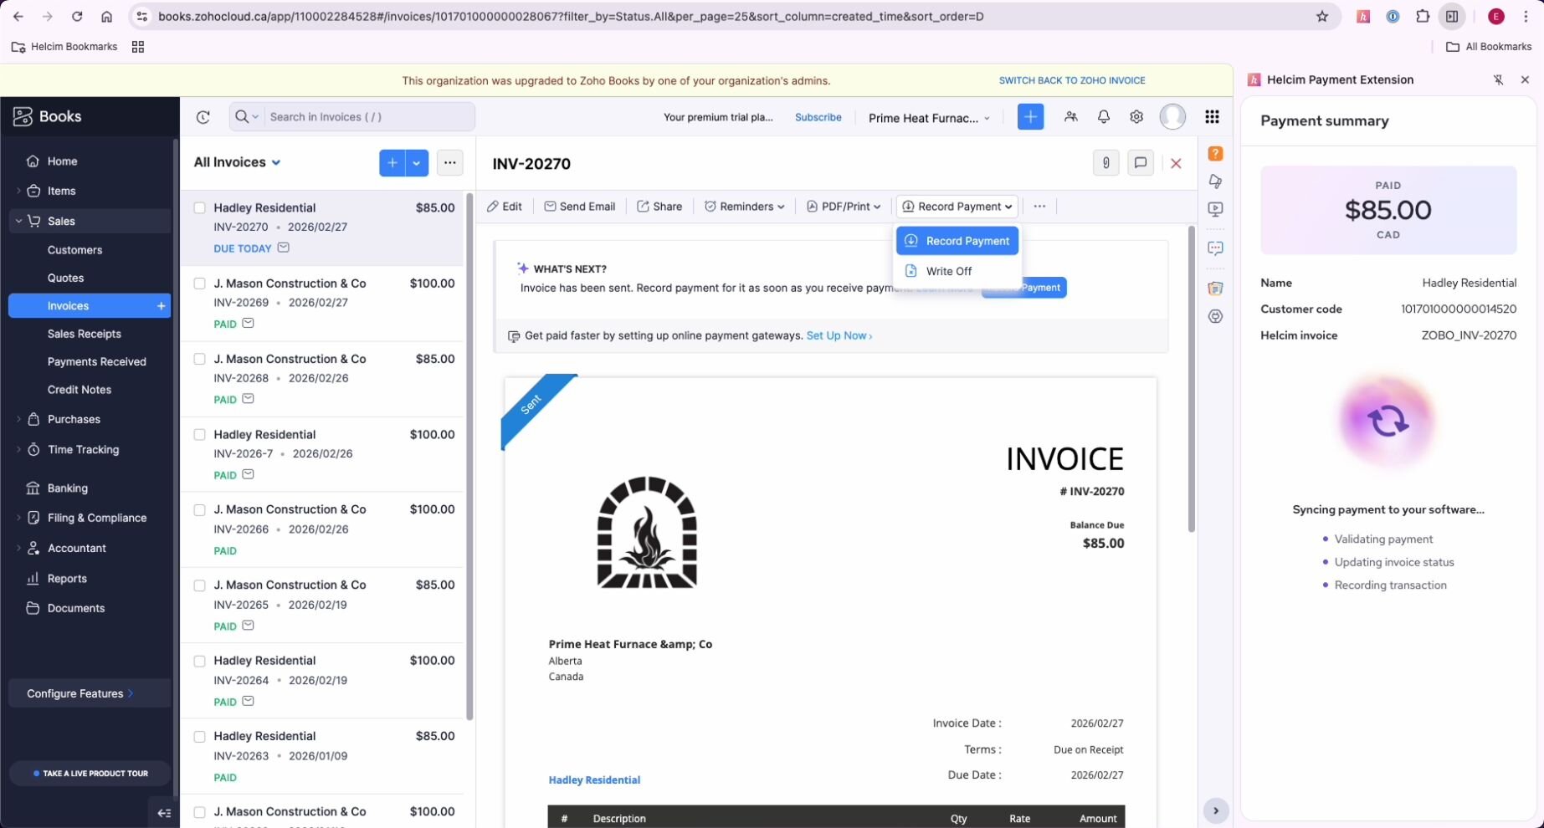Open the user profile avatar
Viewport: 1544px width, 828px height.
1172,117
